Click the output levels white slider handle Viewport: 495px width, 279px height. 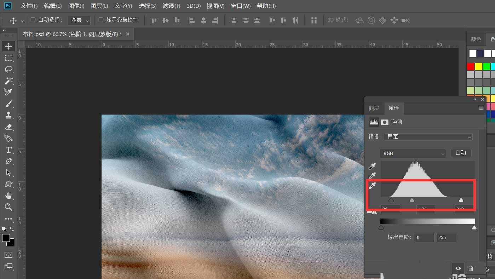coord(474,228)
